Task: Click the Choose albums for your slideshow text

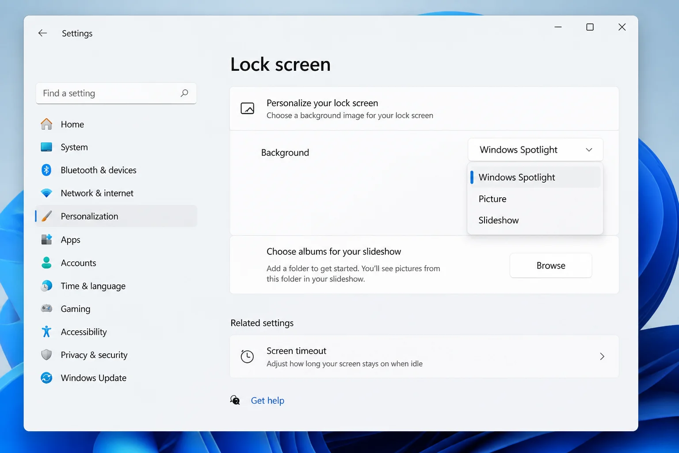Action: tap(334, 252)
